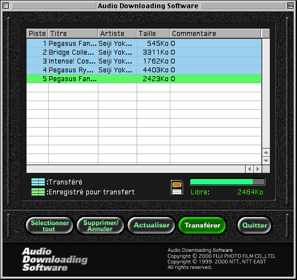Click the Artiste column header

coord(117,34)
